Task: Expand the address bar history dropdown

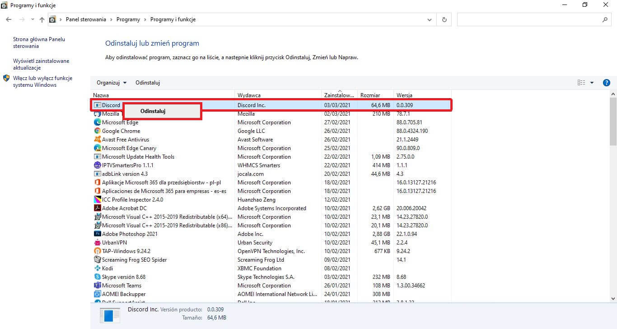Action: [430, 20]
